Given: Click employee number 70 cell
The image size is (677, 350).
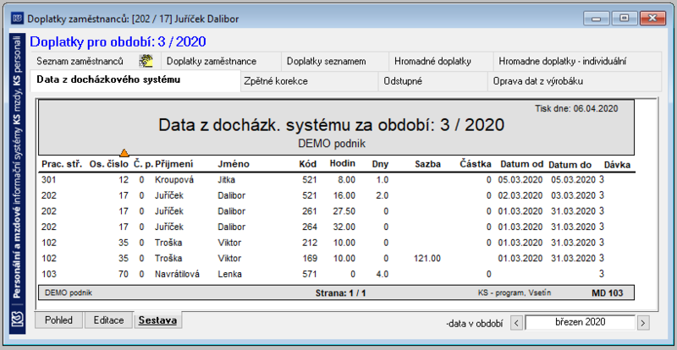Looking at the screenshot, I should (x=124, y=274).
